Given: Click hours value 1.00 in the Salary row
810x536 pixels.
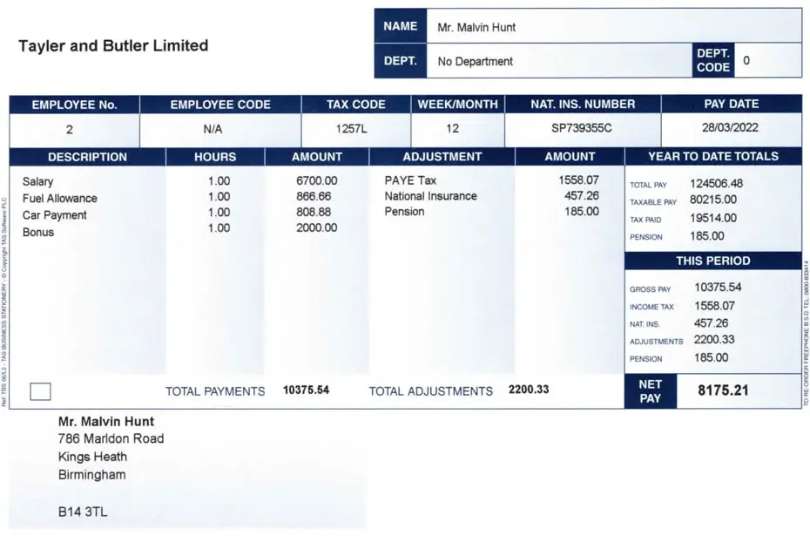Looking at the screenshot, I should (219, 181).
